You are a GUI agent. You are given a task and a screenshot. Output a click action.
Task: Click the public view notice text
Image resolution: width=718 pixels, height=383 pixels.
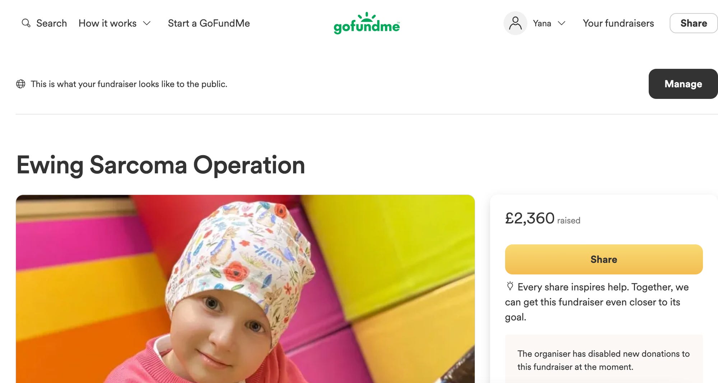(x=129, y=84)
